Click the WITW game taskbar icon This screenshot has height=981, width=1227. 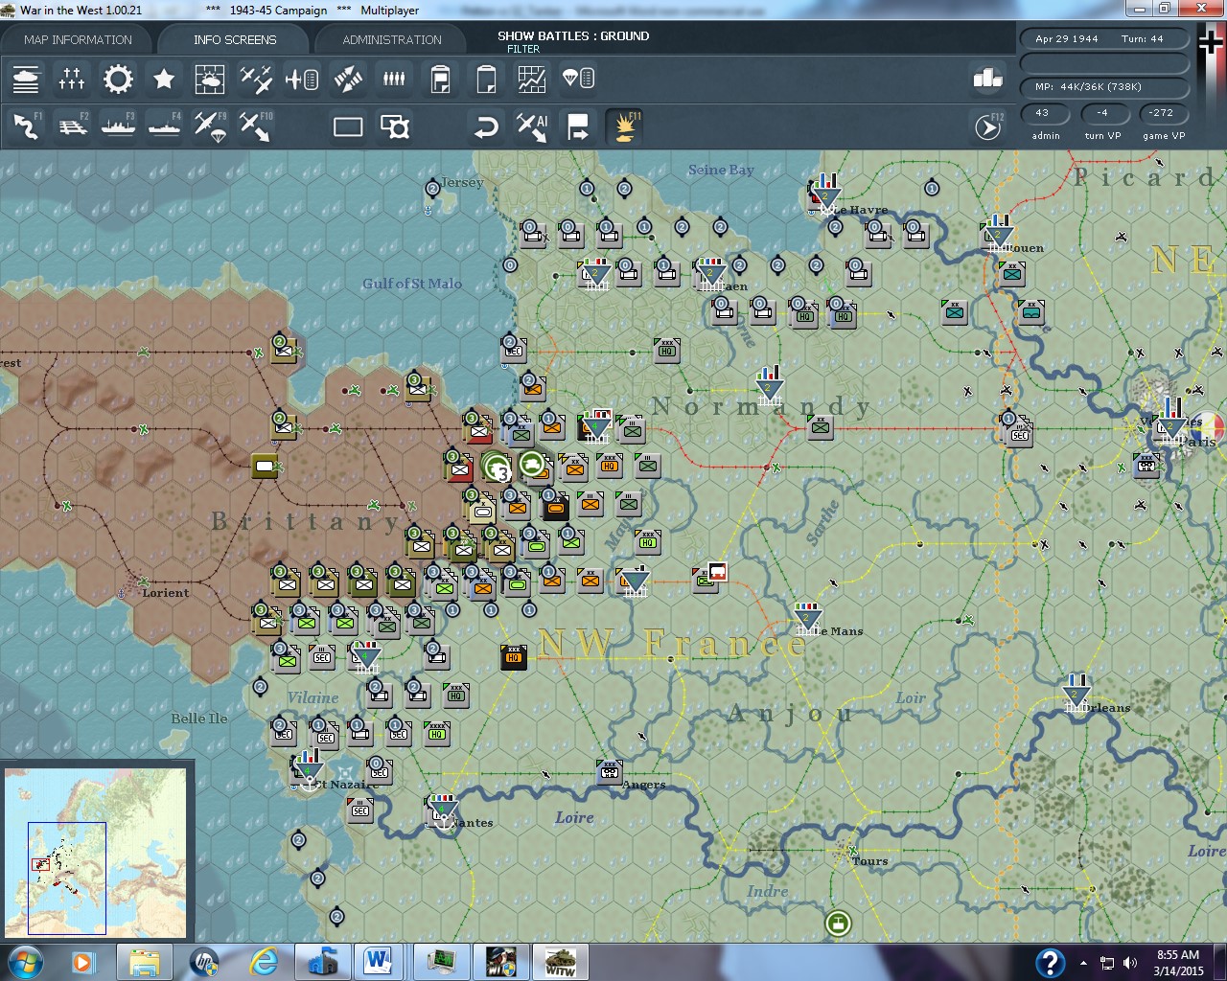tap(560, 962)
